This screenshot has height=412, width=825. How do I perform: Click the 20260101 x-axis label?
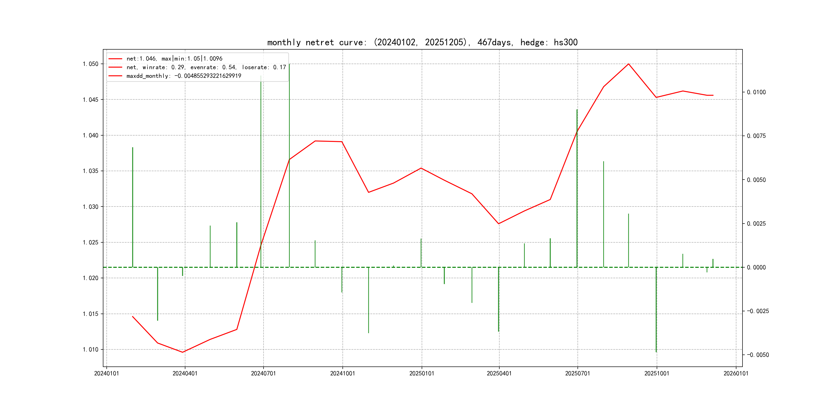[x=736, y=373]
